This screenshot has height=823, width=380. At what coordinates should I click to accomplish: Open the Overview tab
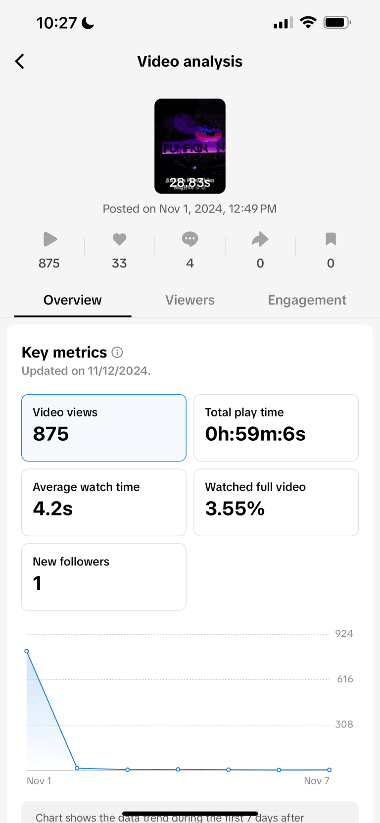(72, 300)
